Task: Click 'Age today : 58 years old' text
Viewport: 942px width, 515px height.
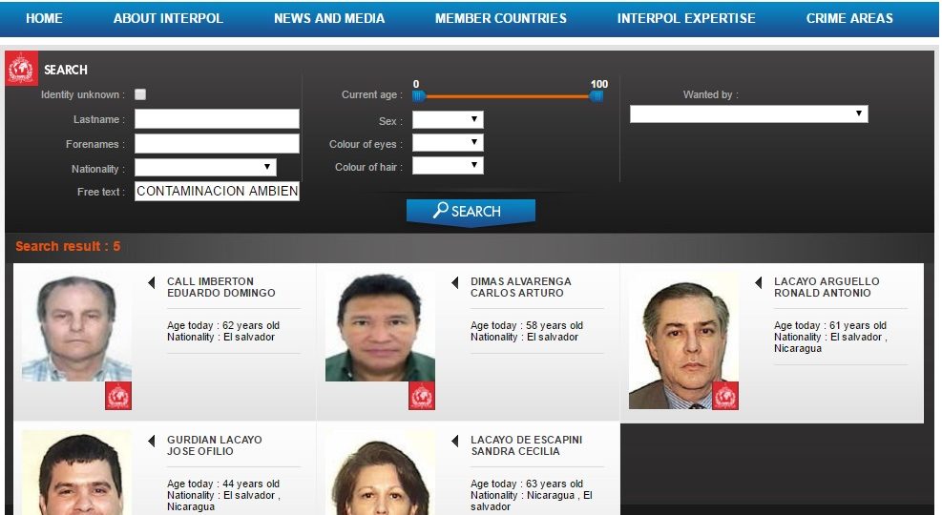Action: (x=526, y=325)
